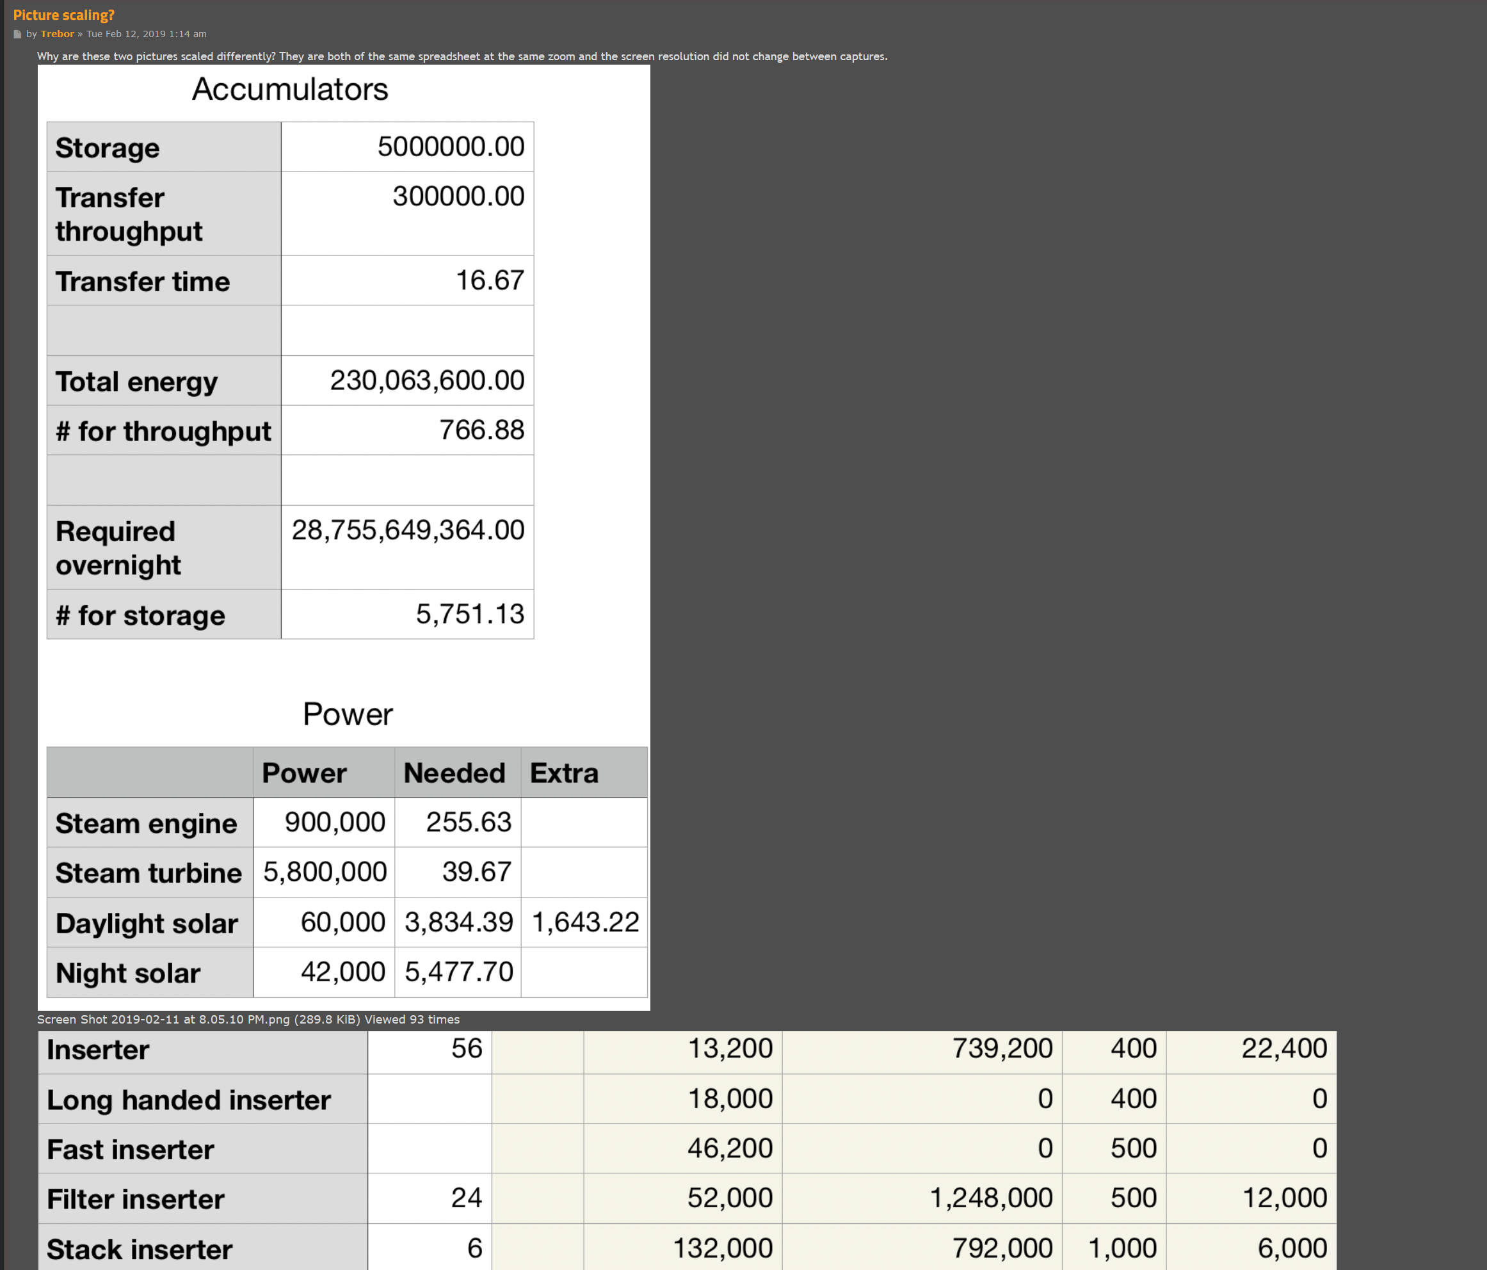Image resolution: width=1487 pixels, height=1270 pixels.
Task: Select the Long handed inserter value 18,000
Action: (x=730, y=1098)
